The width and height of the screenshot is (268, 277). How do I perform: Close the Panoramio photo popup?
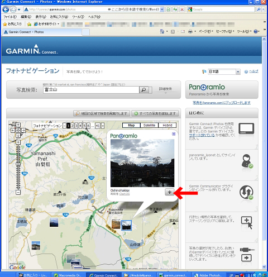(x=174, y=134)
